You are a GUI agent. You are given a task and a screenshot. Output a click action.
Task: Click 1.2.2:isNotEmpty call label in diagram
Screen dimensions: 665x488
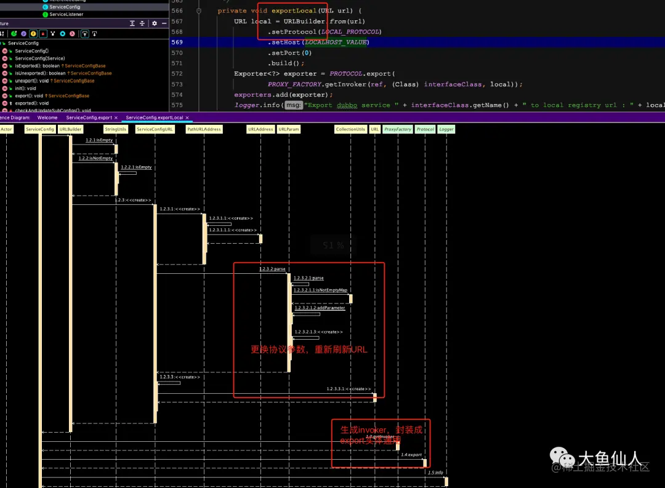[96, 158]
